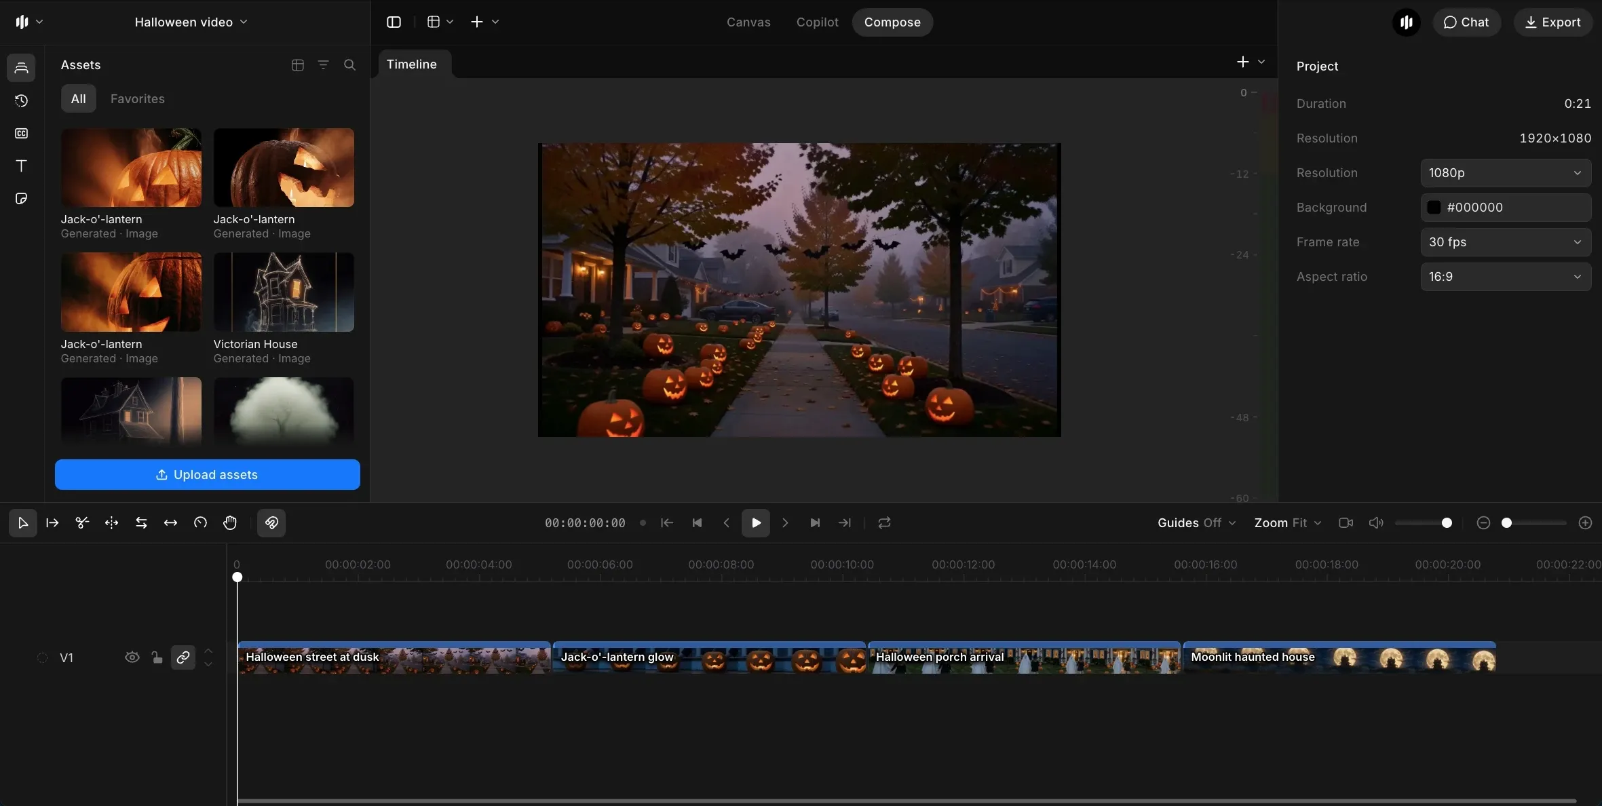Play the timeline
This screenshot has height=806, width=1602.
pyautogui.click(x=756, y=523)
